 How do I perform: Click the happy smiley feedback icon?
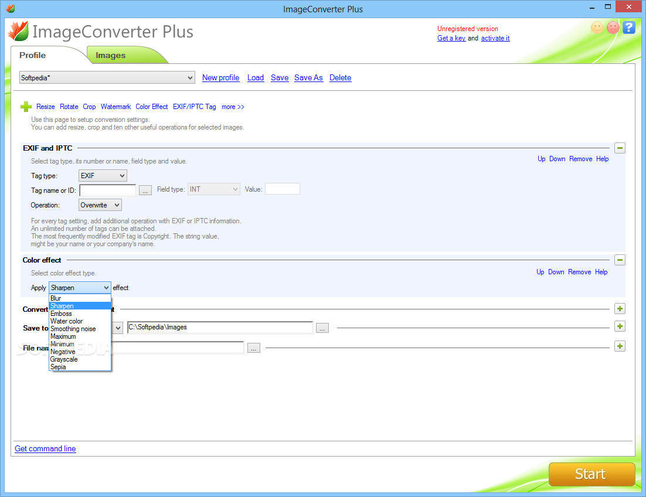597,28
